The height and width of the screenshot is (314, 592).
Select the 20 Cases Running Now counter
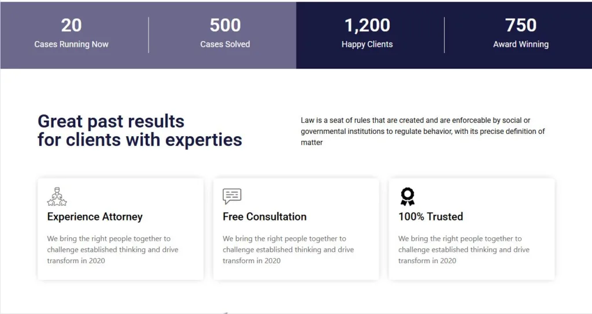[x=71, y=33]
